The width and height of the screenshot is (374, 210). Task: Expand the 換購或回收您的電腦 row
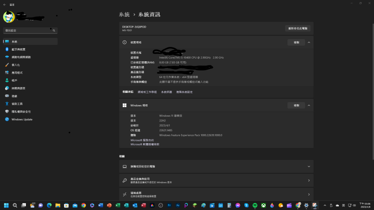pyautogui.click(x=216, y=166)
